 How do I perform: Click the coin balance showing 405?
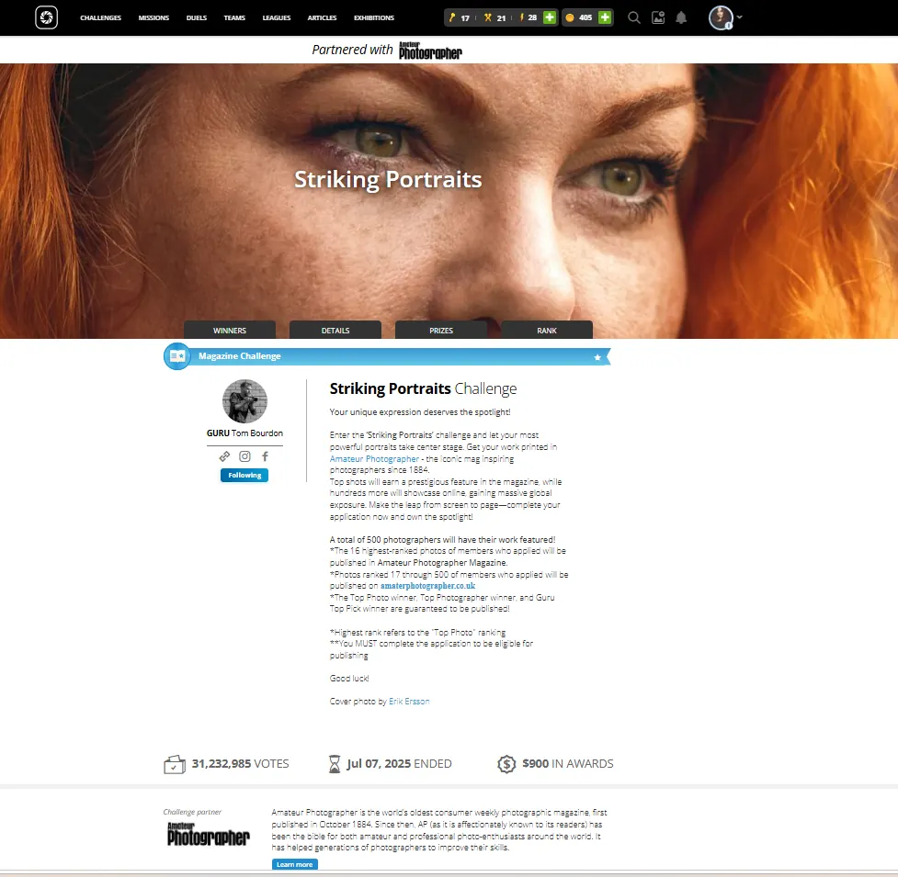coord(578,17)
